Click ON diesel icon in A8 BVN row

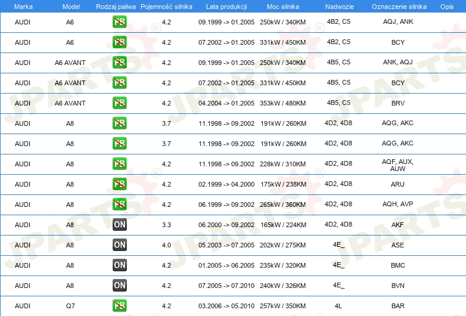(x=119, y=286)
